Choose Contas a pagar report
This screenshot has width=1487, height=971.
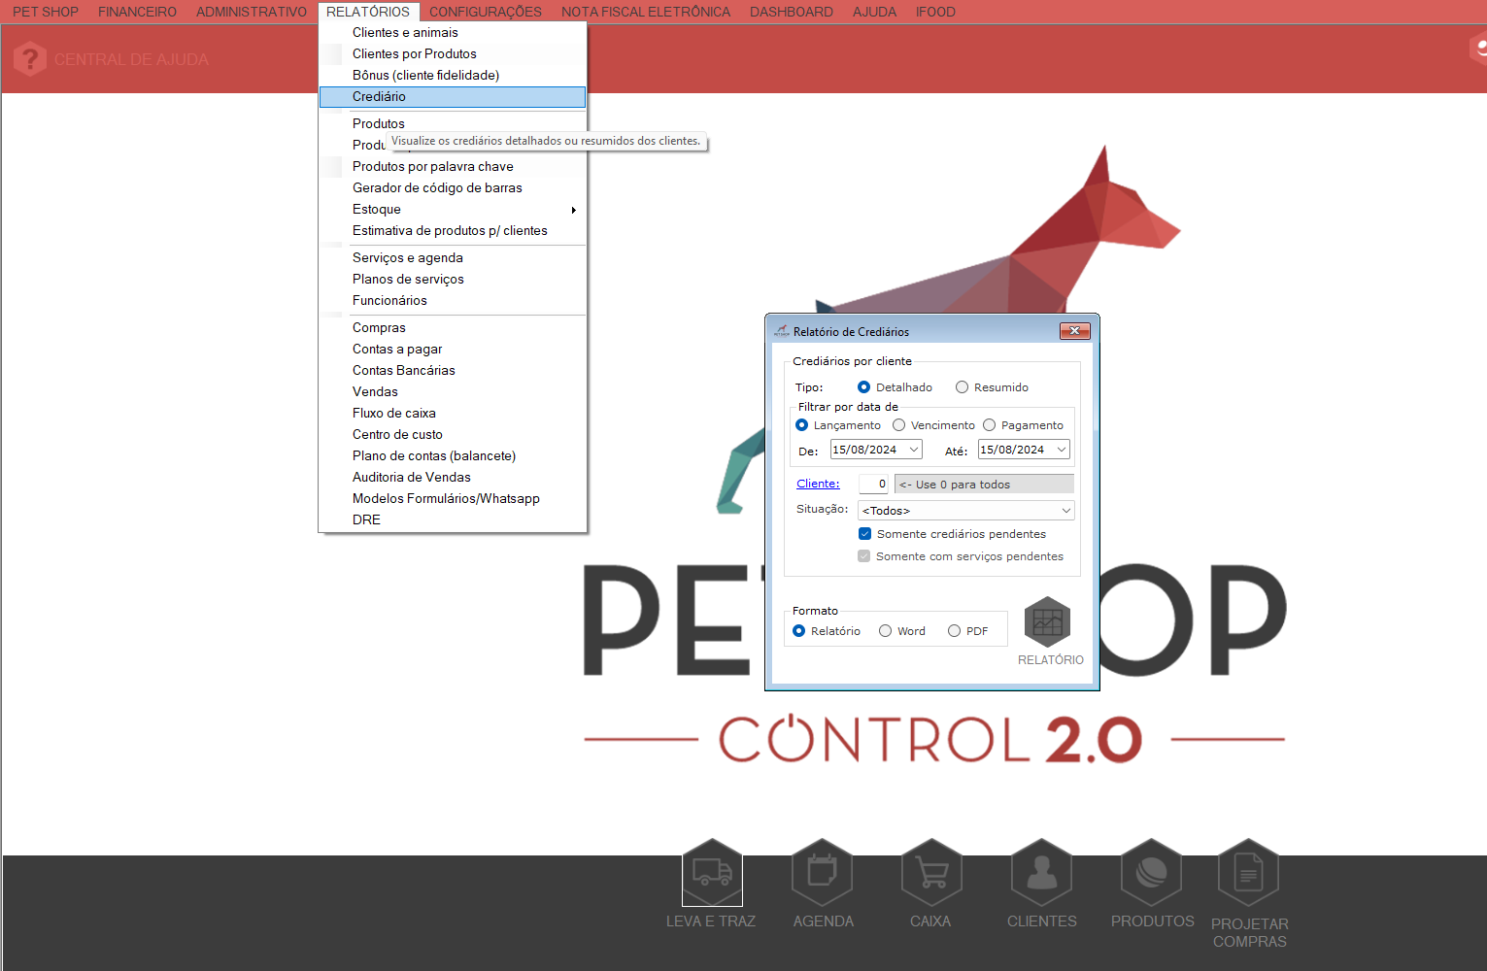click(x=453, y=350)
